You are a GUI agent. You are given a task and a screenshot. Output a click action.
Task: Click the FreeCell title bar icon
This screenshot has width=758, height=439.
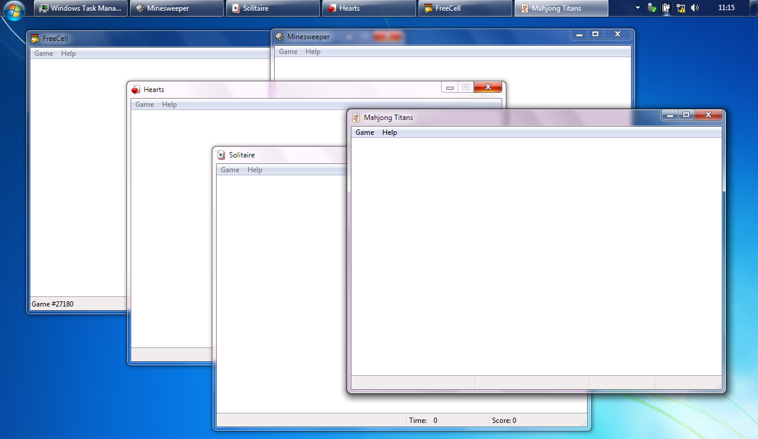[36, 39]
